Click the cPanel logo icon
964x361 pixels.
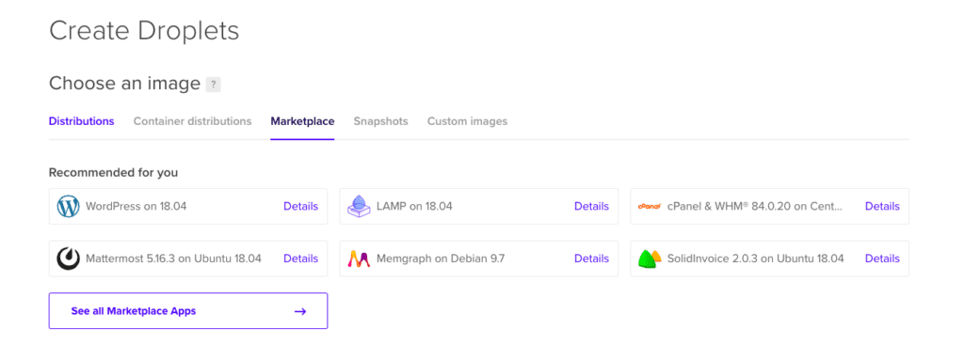click(650, 206)
